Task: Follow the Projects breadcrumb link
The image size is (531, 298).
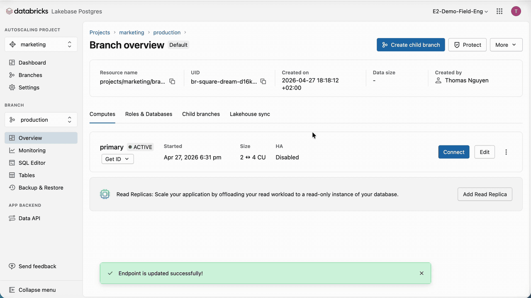Action: [100, 32]
